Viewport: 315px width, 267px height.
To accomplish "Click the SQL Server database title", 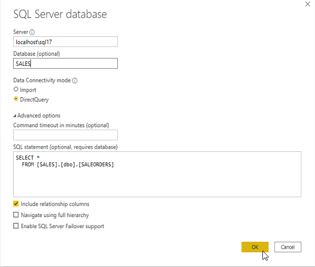I will pos(60,14).
